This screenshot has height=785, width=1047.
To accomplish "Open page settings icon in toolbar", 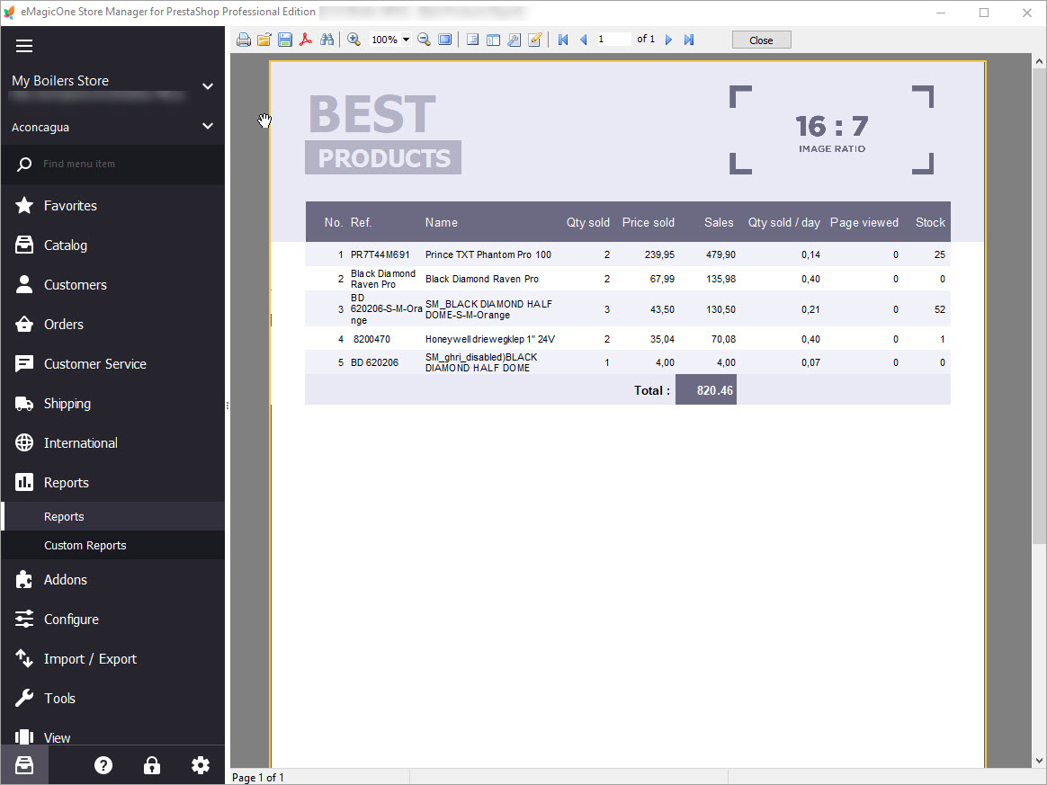I will (514, 40).
